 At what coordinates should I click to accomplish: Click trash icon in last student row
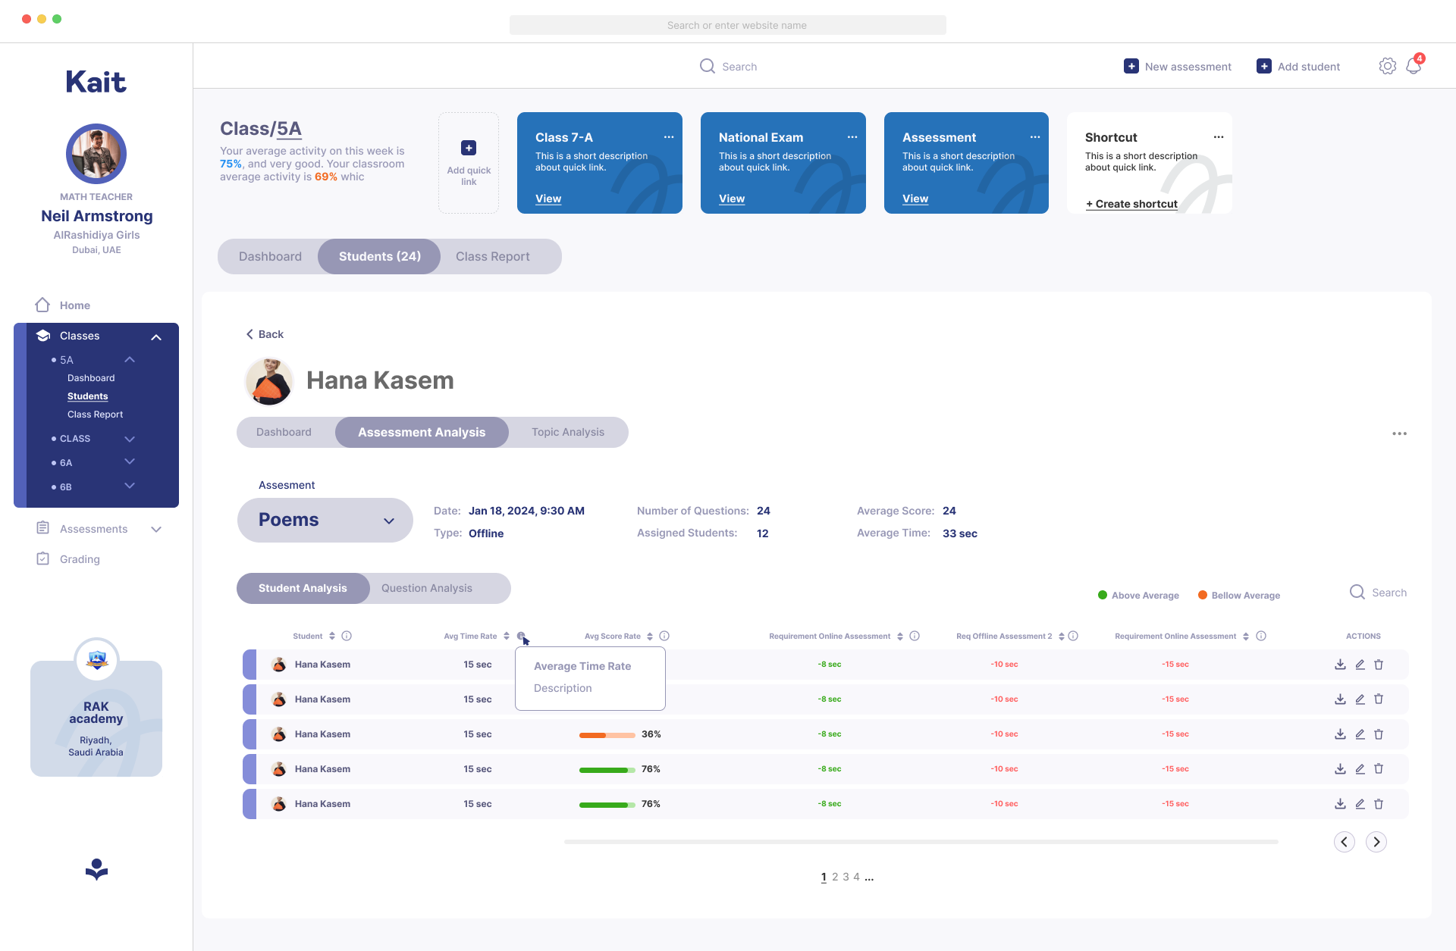[x=1379, y=804]
